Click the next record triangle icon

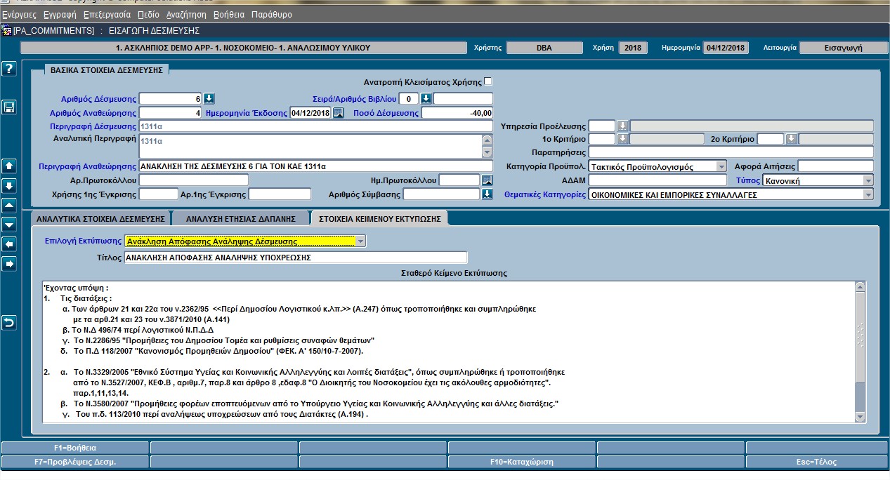pos(9,225)
